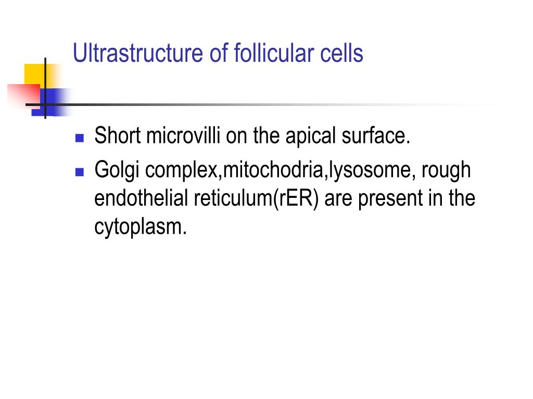Select the first blue bullet marker
This screenshot has height=399, width=533.
(x=80, y=138)
